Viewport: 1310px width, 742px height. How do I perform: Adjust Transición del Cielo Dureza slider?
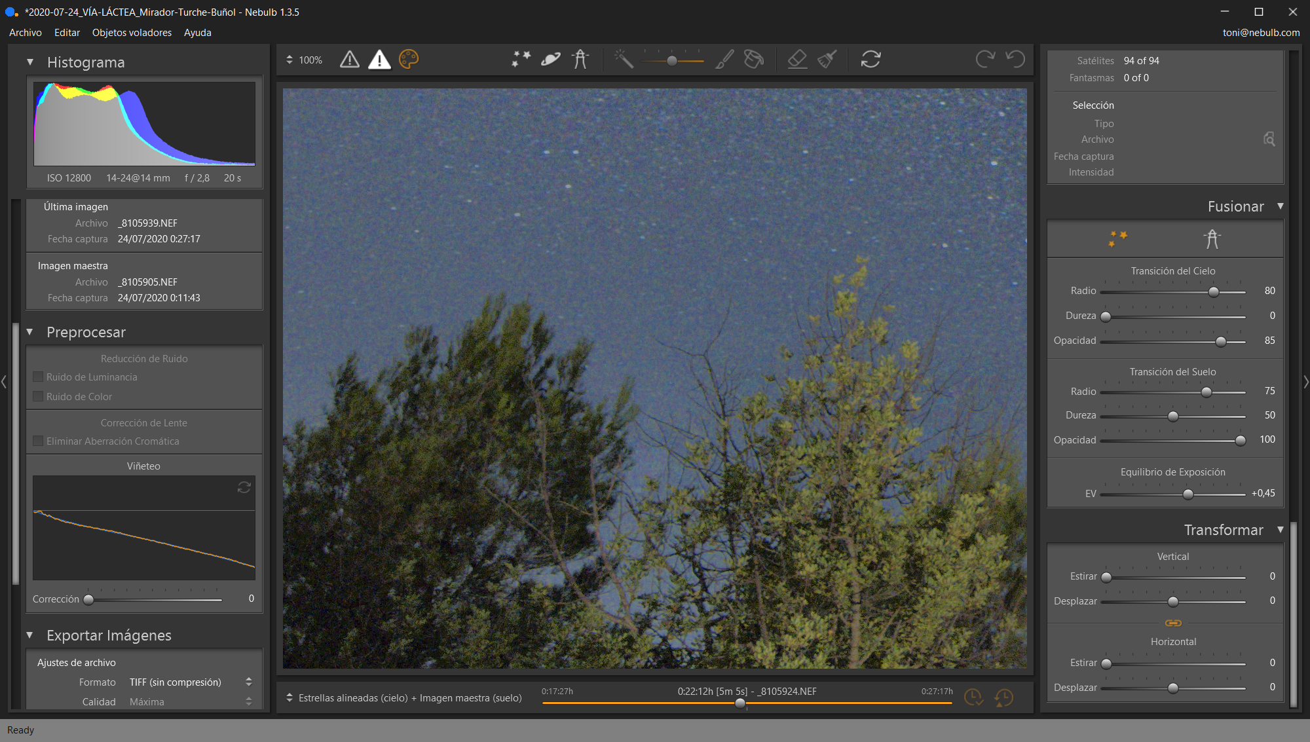[x=1106, y=316]
